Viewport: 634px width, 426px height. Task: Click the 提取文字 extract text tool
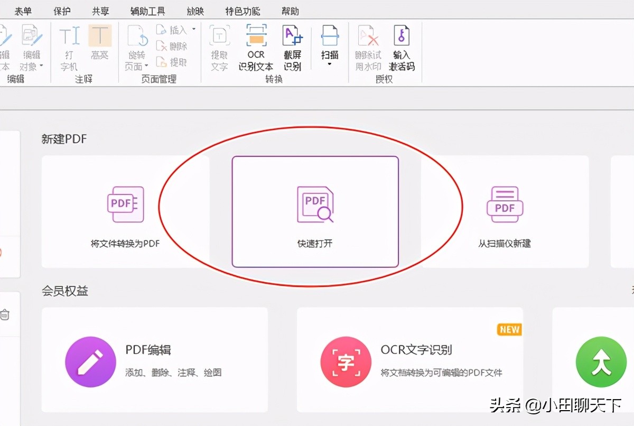pyautogui.click(x=219, y=48)
